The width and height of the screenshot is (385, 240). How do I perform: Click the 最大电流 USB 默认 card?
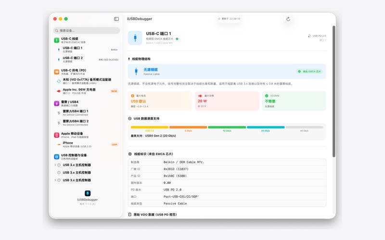pos(160,101)
